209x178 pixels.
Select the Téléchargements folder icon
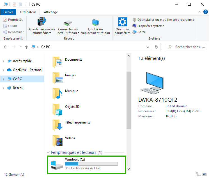click(58, 125)
